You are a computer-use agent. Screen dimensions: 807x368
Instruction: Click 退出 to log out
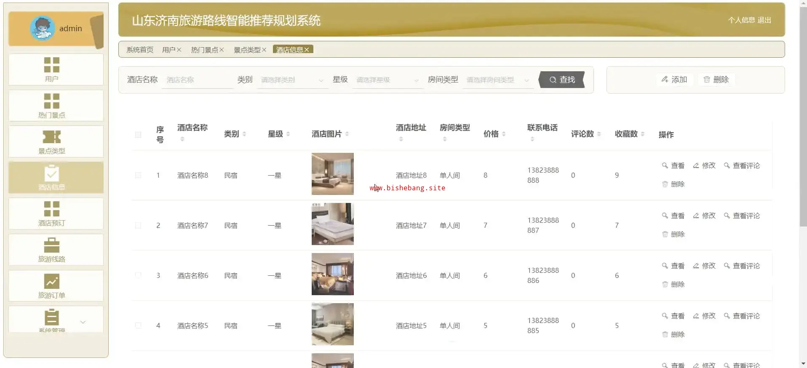[x=764, y=20]
